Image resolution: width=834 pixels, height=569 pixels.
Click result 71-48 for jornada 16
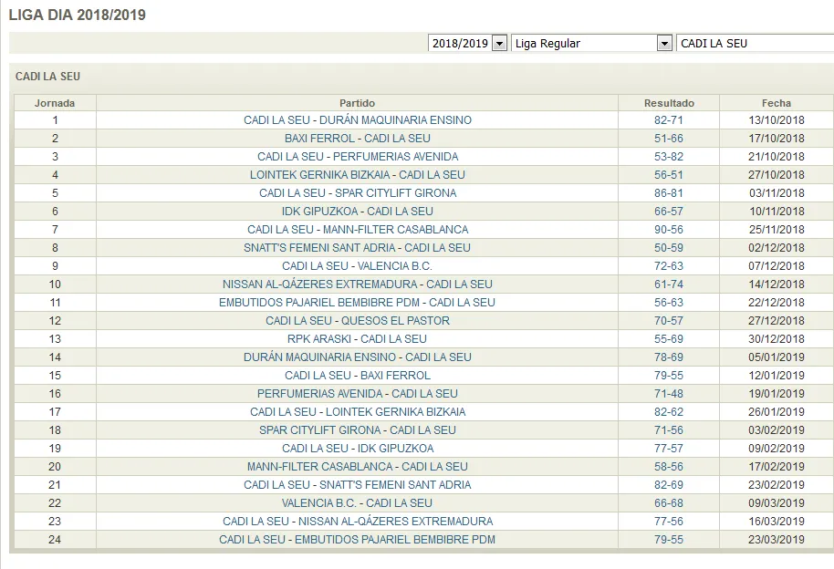pyautogui.click(x=669, y=394)
